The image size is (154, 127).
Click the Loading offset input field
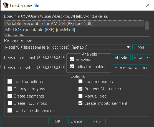point(51,67)
